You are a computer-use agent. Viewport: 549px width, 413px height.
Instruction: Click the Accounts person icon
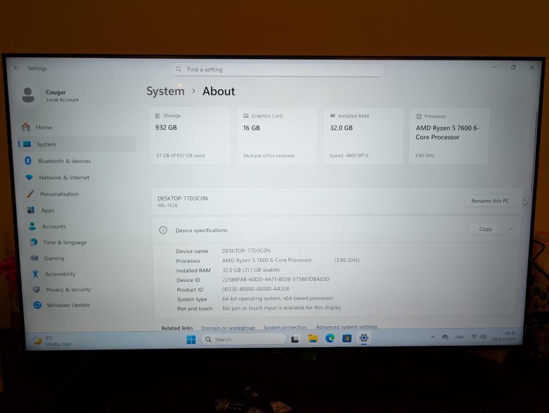[x=32, y=226]
